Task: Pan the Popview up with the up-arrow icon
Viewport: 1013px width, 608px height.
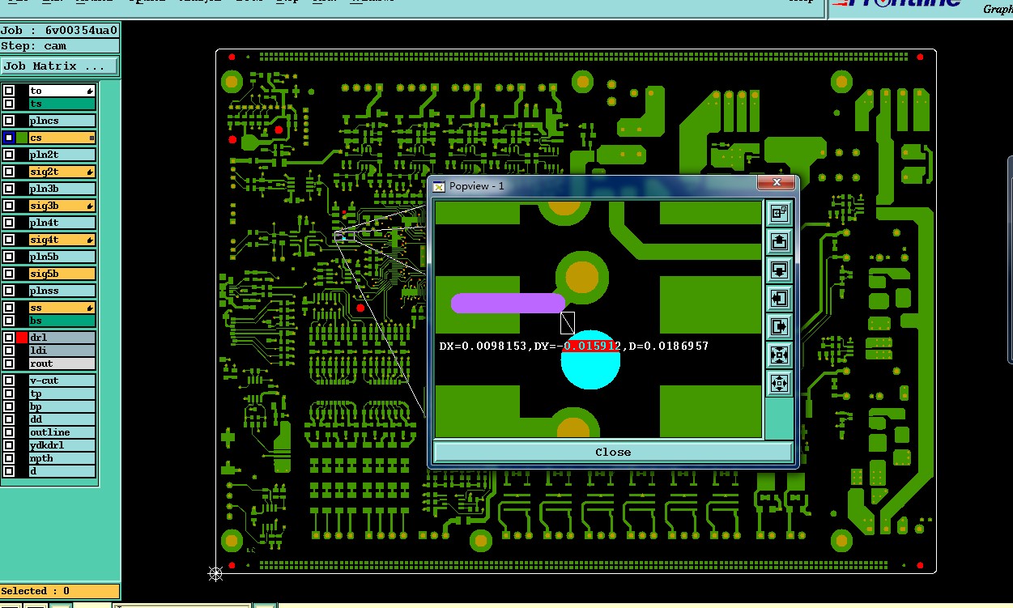Action: (779, 241)
